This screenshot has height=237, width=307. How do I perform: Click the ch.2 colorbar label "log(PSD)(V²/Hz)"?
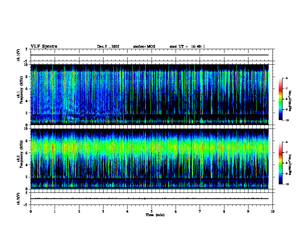pyautogui.click(x=290, y=165)
